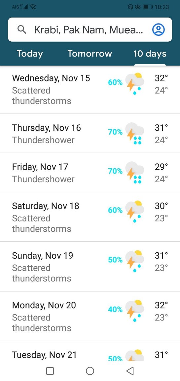
Task: Tap Saturday Nov 18 thunderstorm icon
Action: (135, 211)
